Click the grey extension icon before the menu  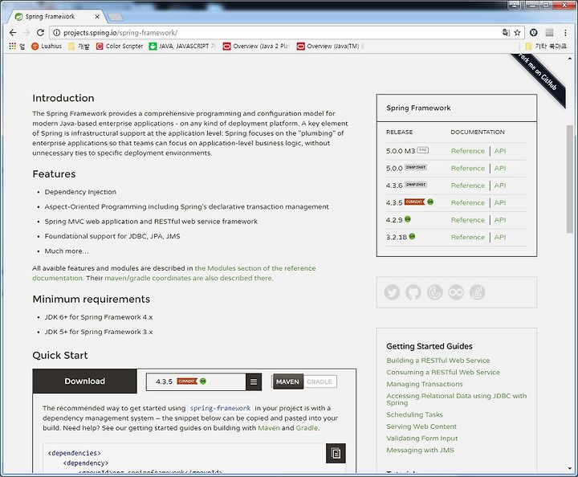pos(549,32)
